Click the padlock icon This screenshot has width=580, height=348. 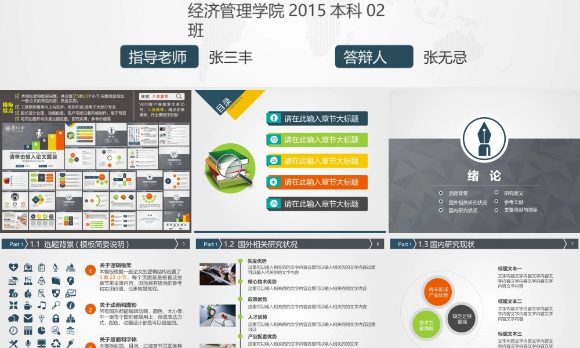click(x=56, y=319)
